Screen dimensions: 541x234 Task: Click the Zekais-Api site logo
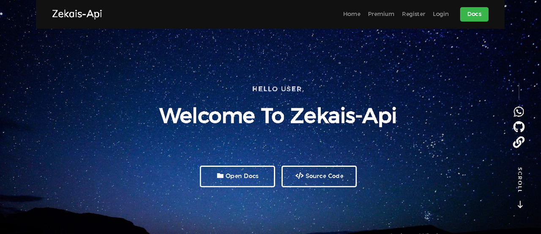77,14
